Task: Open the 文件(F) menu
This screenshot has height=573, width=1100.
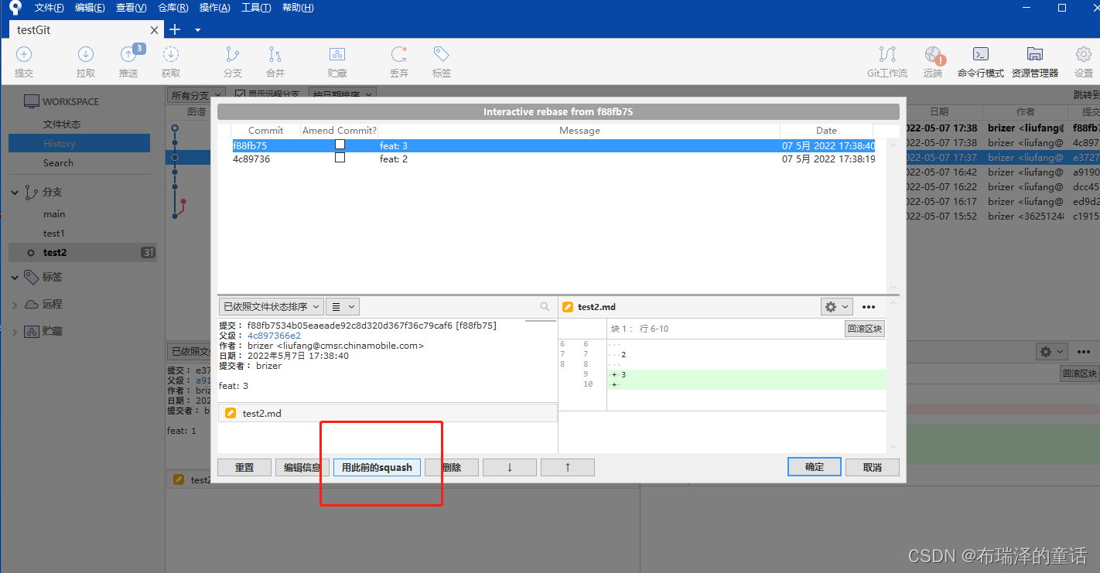Action: coord(50,8)
